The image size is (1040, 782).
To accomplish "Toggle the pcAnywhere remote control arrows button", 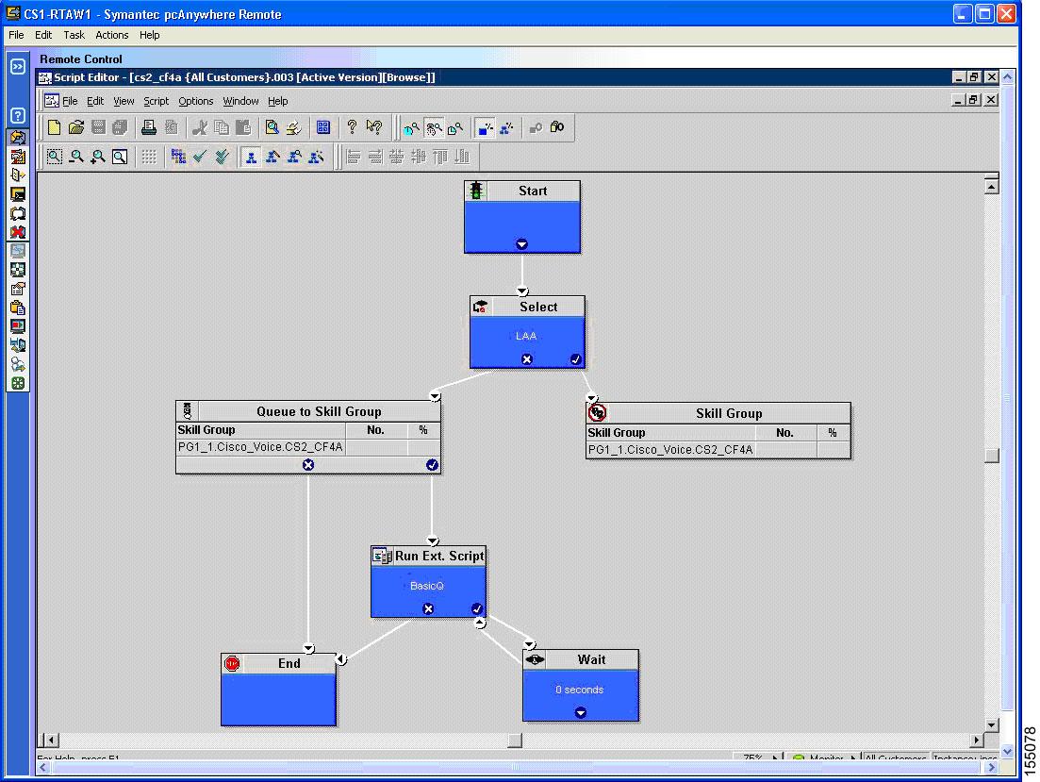I will [x=18, y=137].
